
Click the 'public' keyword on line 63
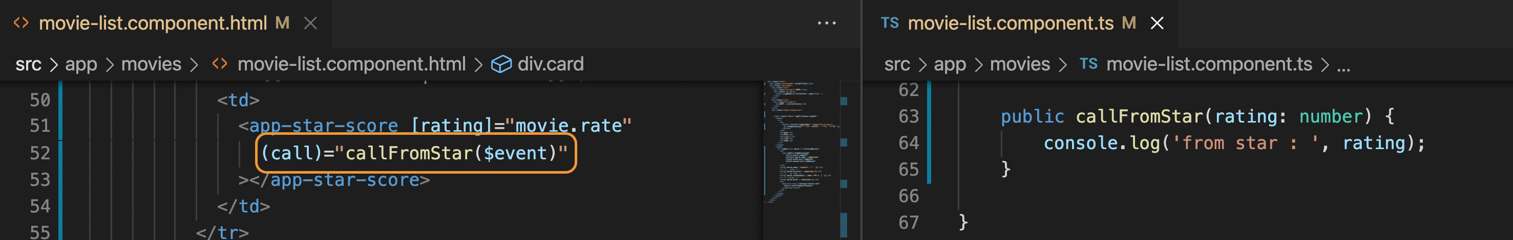[x=1032, y=116]
